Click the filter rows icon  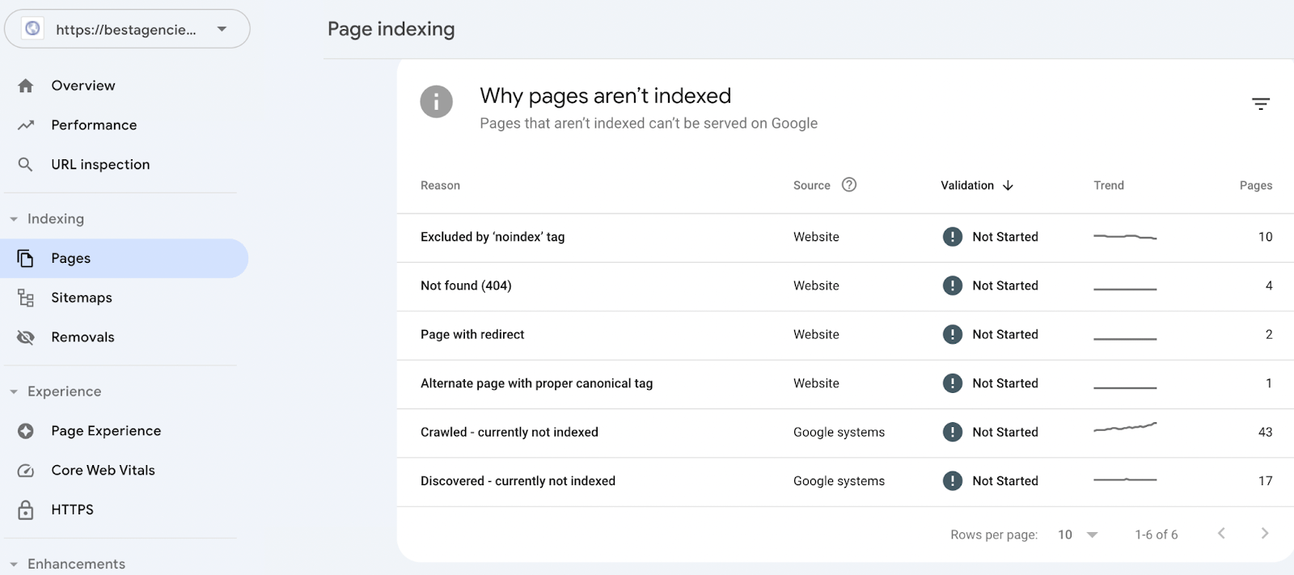(1260, 104)
